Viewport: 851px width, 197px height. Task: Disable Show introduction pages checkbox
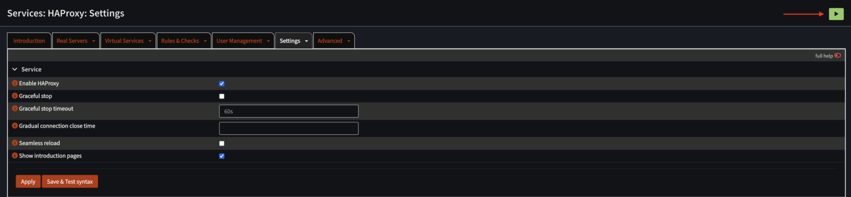click(221, 156)
